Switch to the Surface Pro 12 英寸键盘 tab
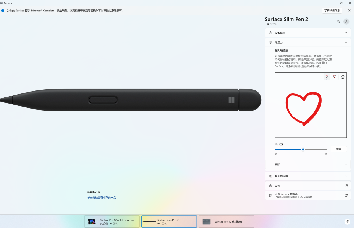Screen dimensions: 354x228 pos(226,222)
